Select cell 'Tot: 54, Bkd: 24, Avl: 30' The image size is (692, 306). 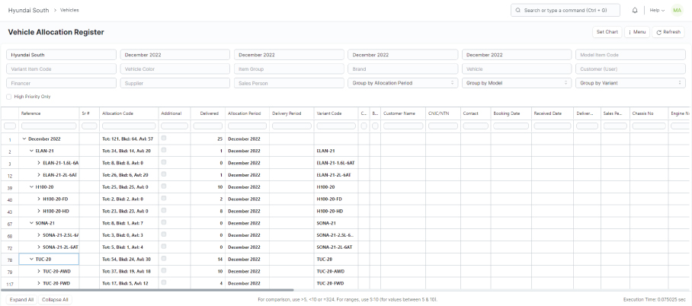point(129,260)
